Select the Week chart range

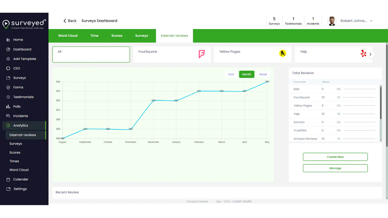[263, 74]
